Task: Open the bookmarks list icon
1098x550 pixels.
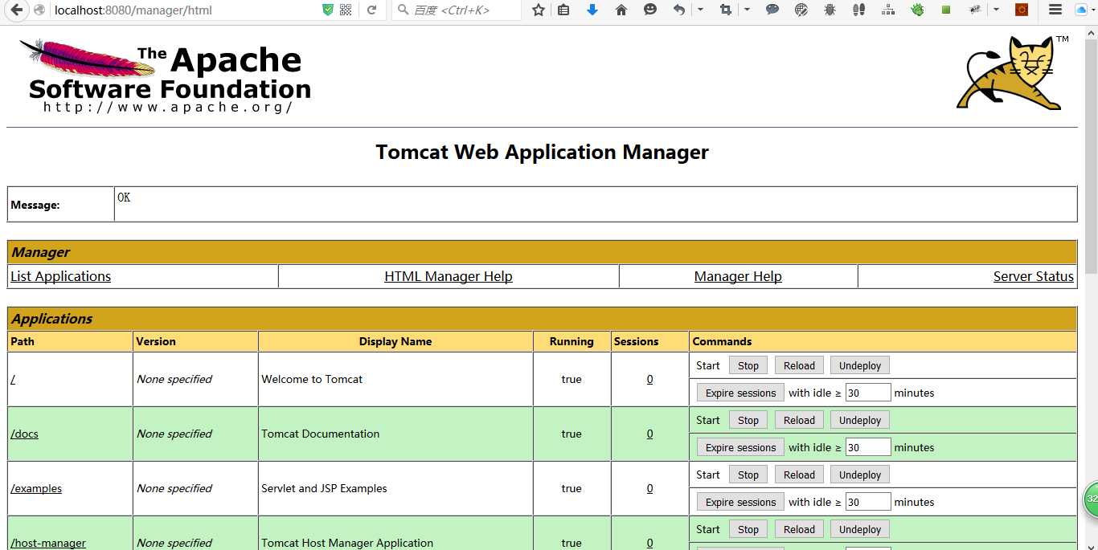Action: pyautogui.click(x=563, y=10)
